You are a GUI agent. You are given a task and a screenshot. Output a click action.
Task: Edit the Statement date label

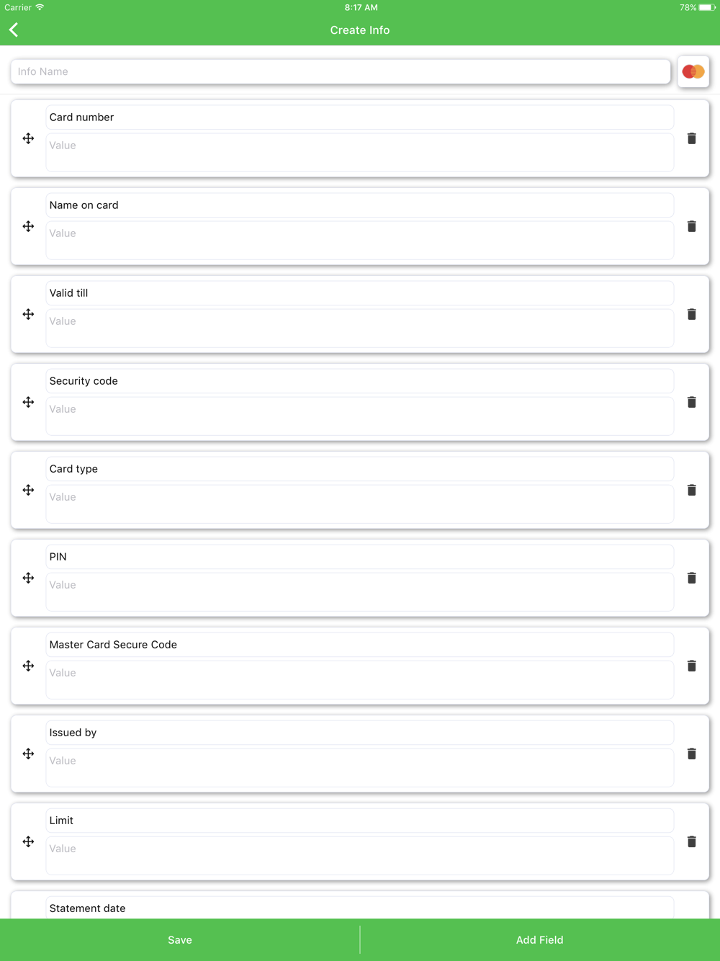[x=360, y=908]
